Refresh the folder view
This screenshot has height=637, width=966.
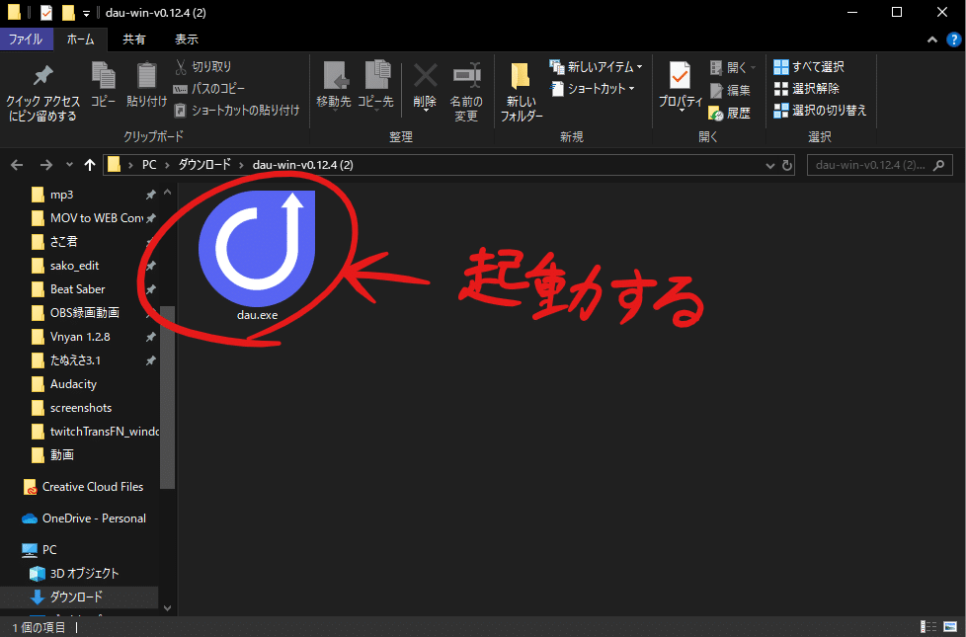point(786,166)
